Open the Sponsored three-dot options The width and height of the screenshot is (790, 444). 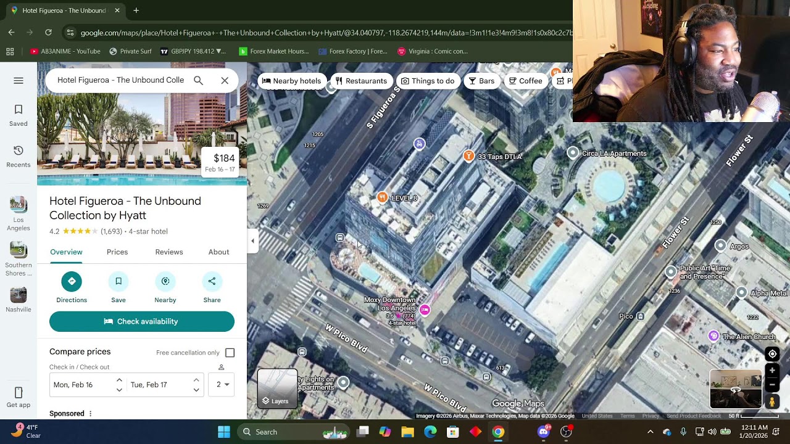click(90, 414)
